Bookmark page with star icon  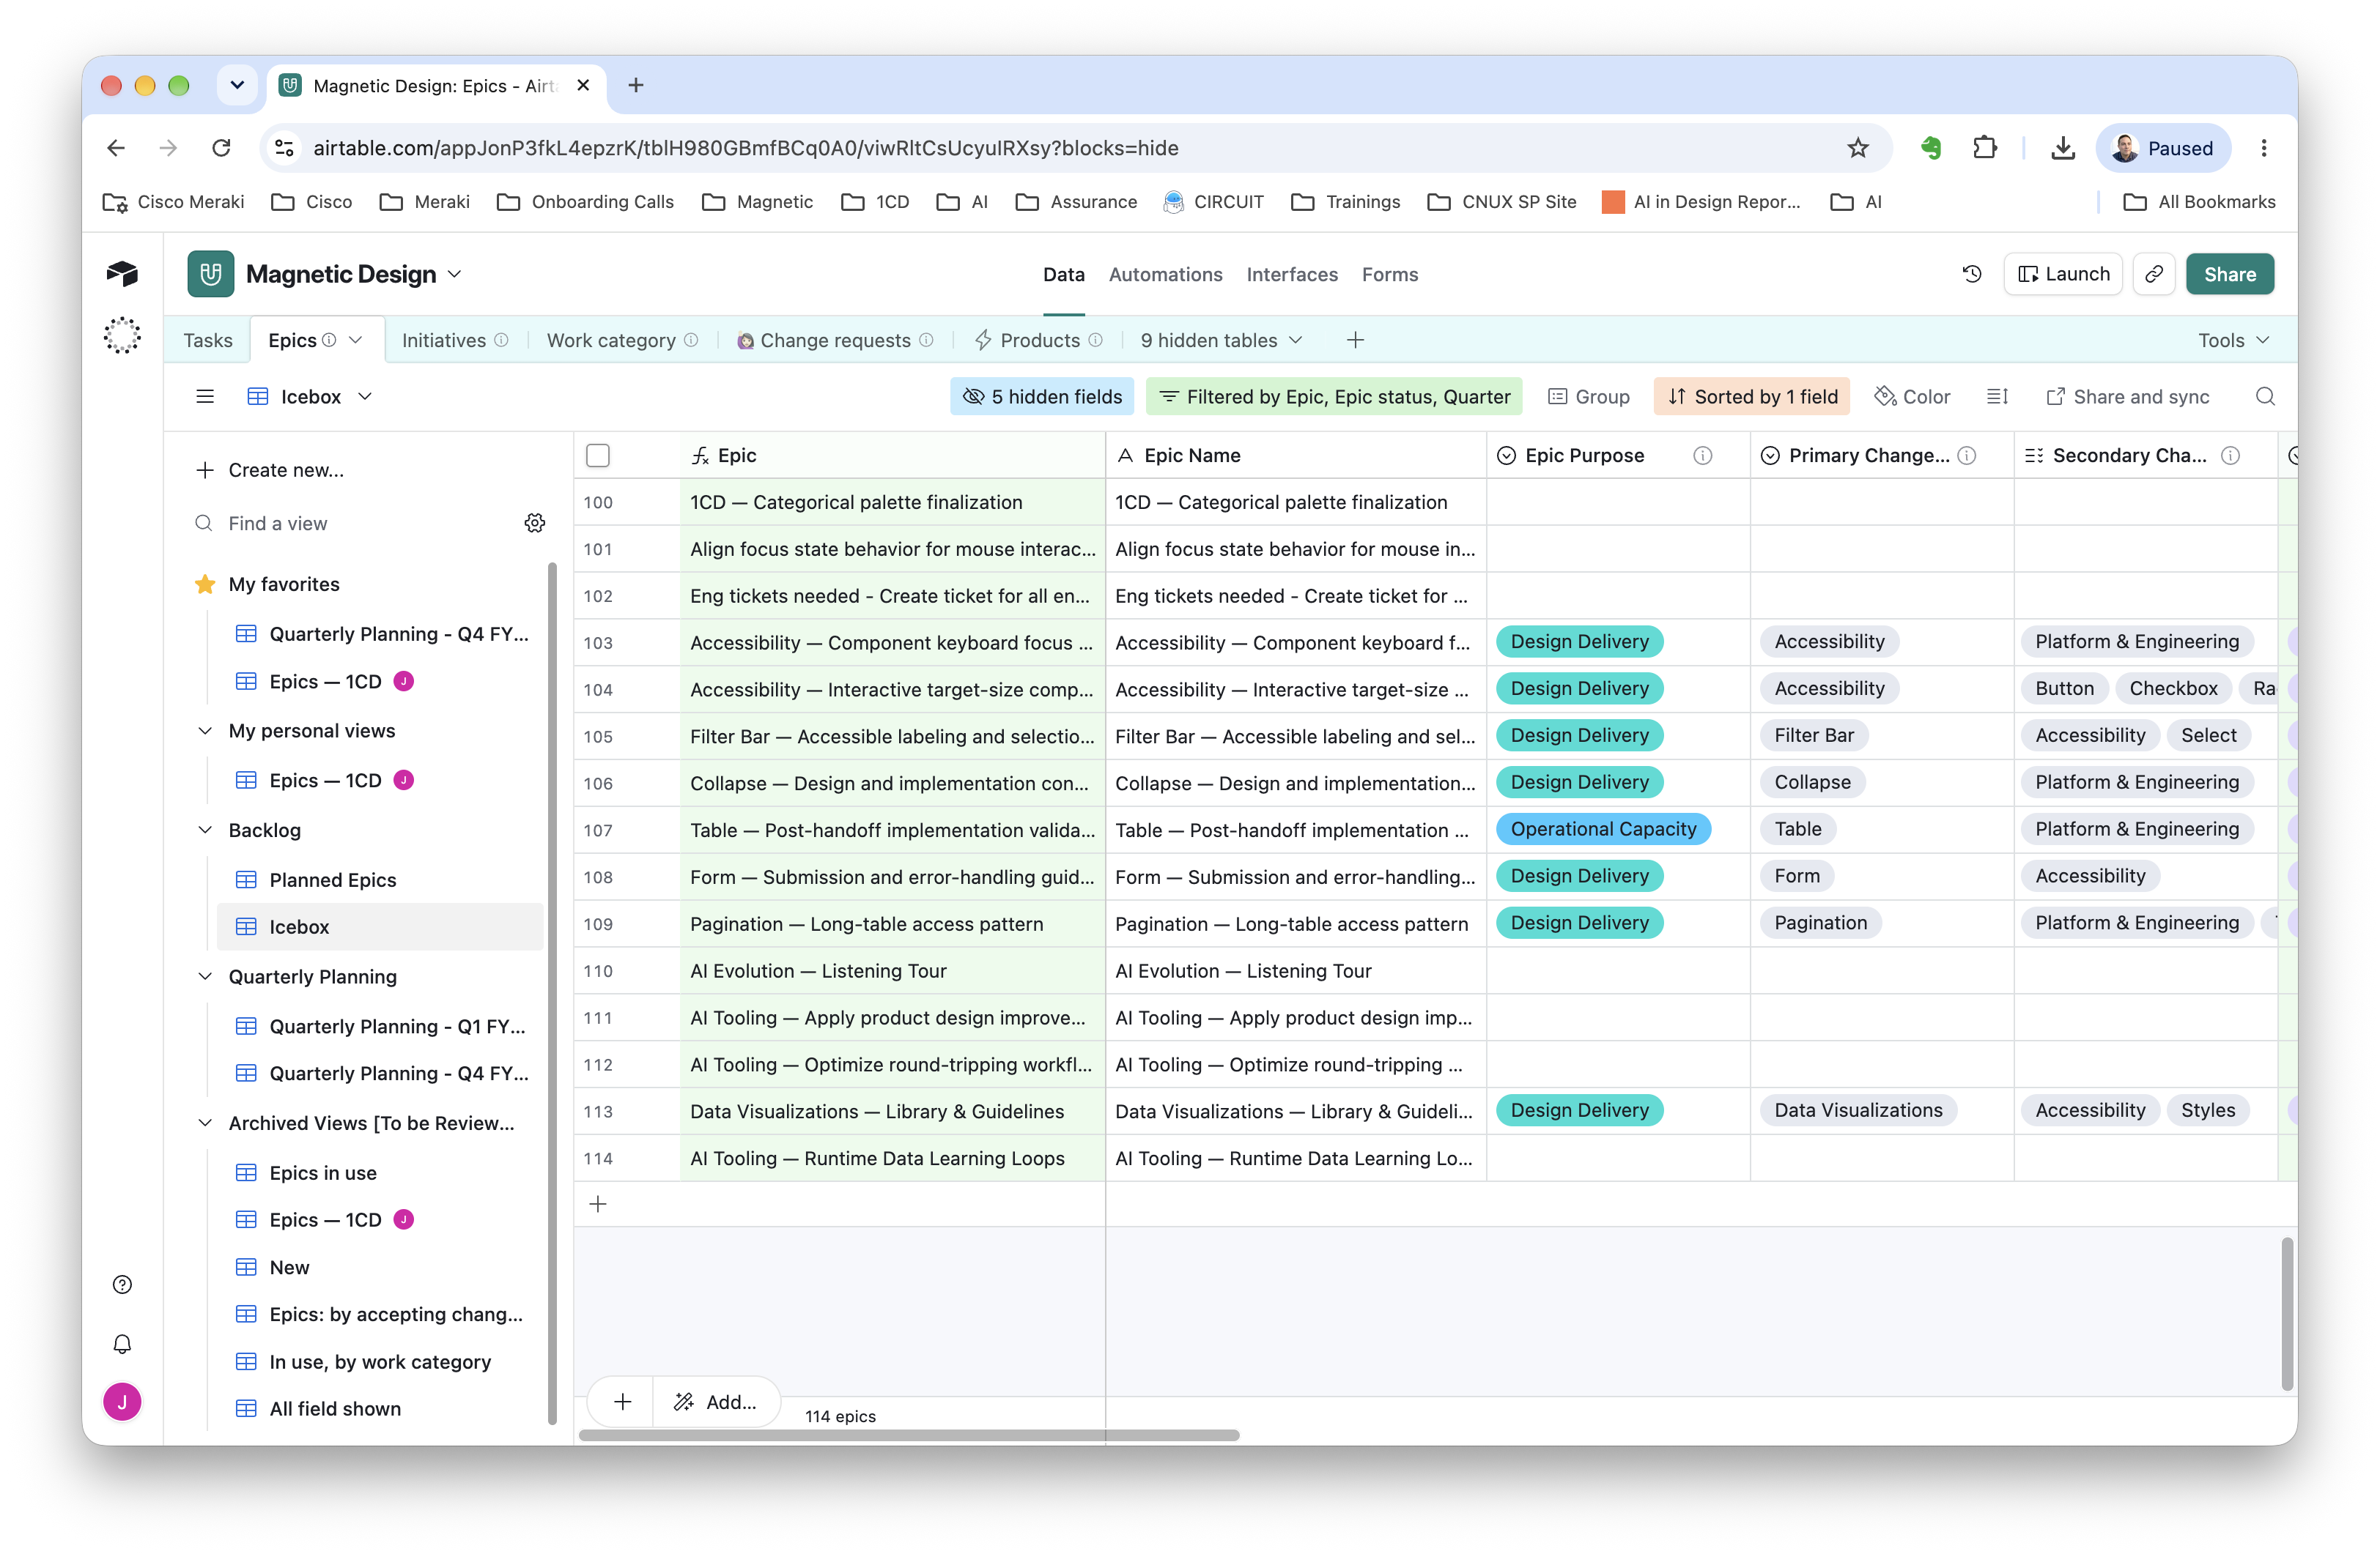click(x=1857, y=148)
